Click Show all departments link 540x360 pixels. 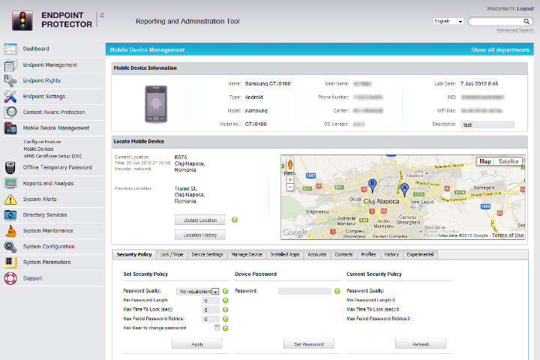pyautogui.click(x=500, y=50)
